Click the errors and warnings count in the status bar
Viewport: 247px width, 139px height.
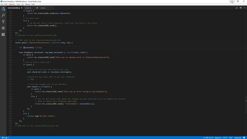click(5, 137)
